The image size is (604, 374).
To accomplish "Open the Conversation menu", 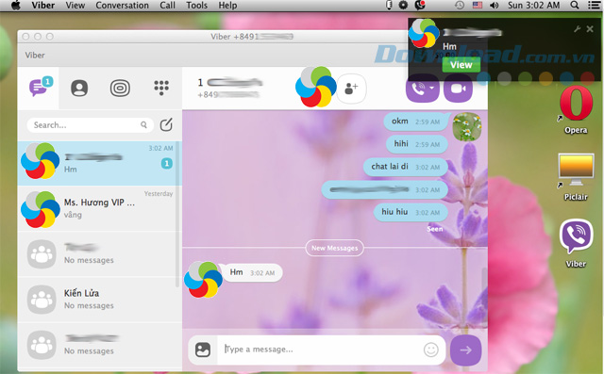I will click(122, 6).
